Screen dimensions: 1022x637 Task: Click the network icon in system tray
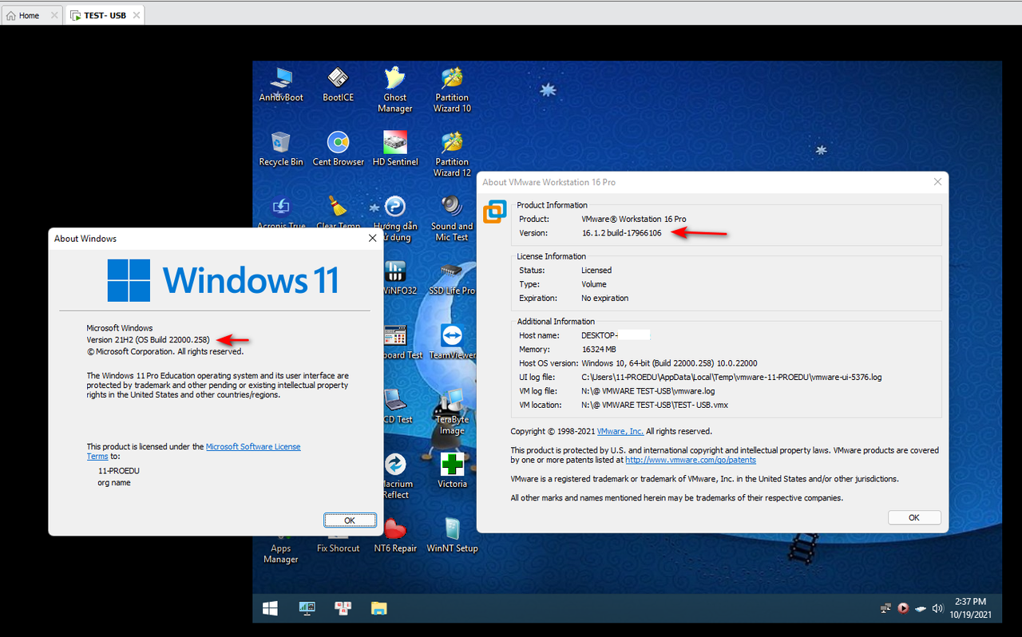885,608
